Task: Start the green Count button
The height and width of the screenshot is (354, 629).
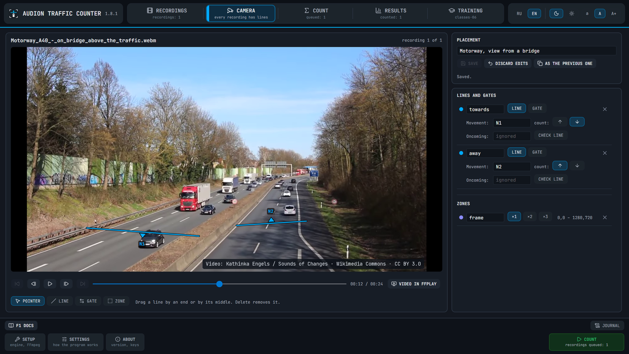Action: point(587,342)
